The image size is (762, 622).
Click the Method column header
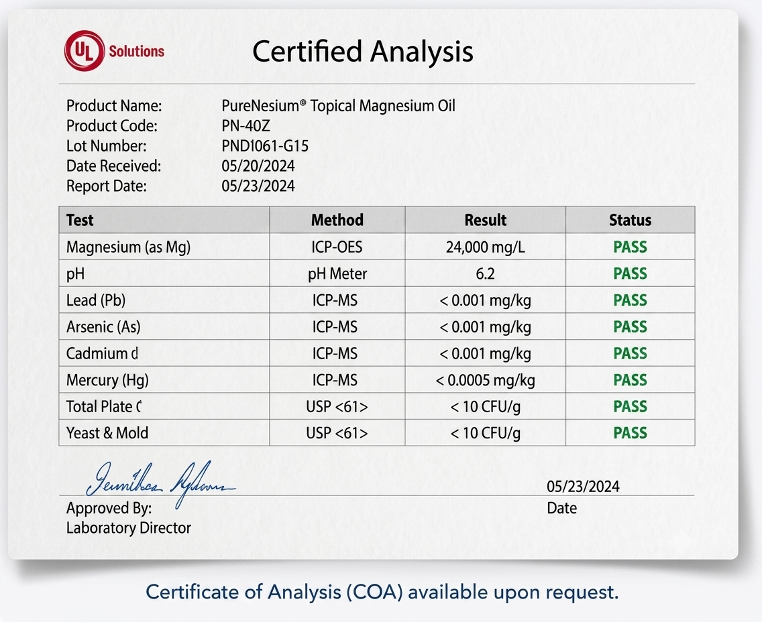click(337, 220)
